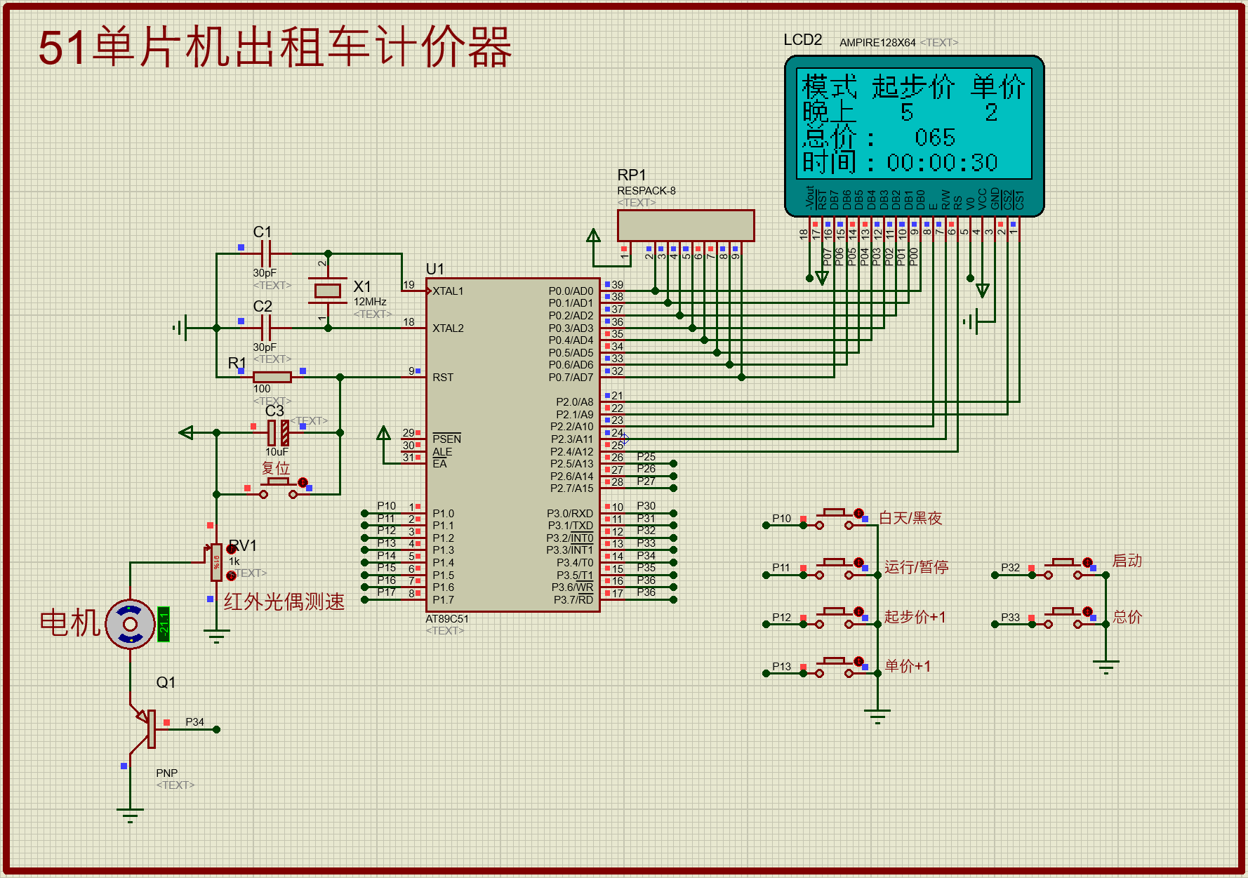Select resistor R1 symbol
The height and width of the screenshot is (878, 1248).
[x=272, y=377]
